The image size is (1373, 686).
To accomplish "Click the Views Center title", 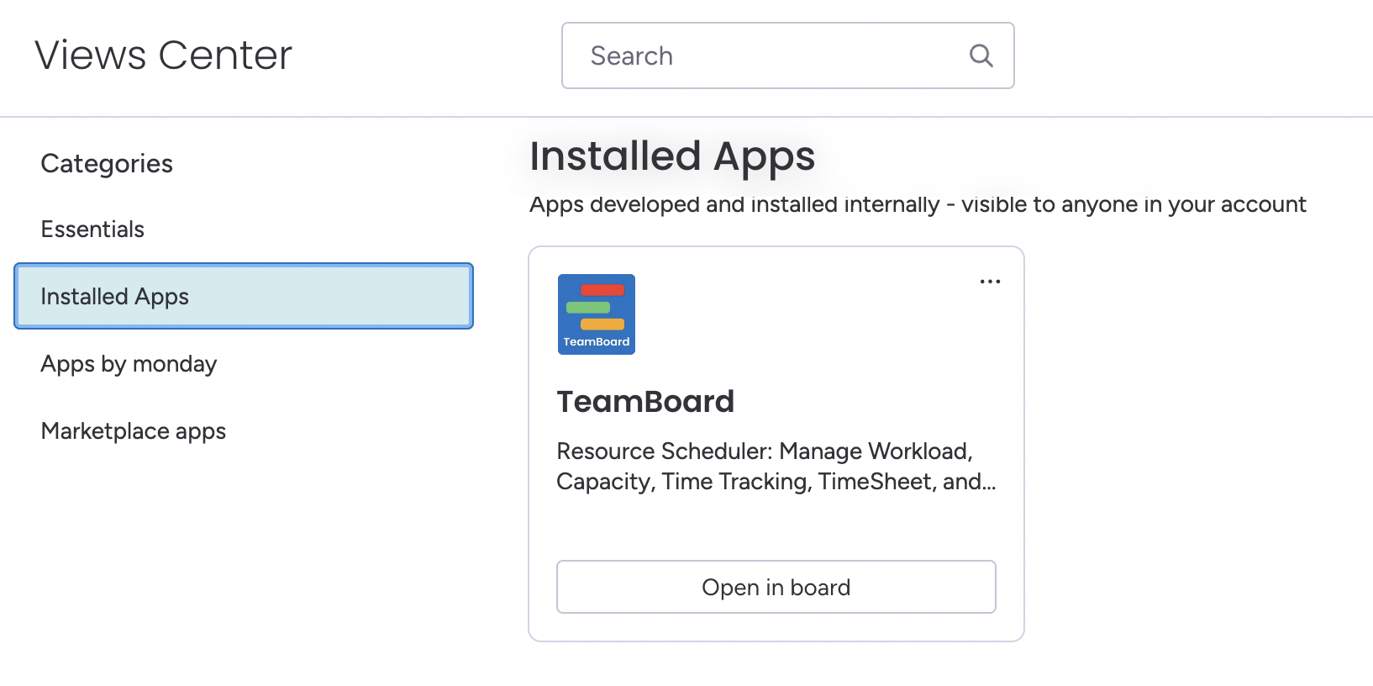I will coord(164,55).
